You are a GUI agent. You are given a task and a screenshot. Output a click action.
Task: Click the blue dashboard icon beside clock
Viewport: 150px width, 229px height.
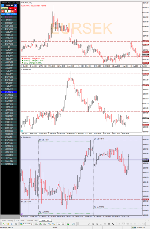click(3, 5)
